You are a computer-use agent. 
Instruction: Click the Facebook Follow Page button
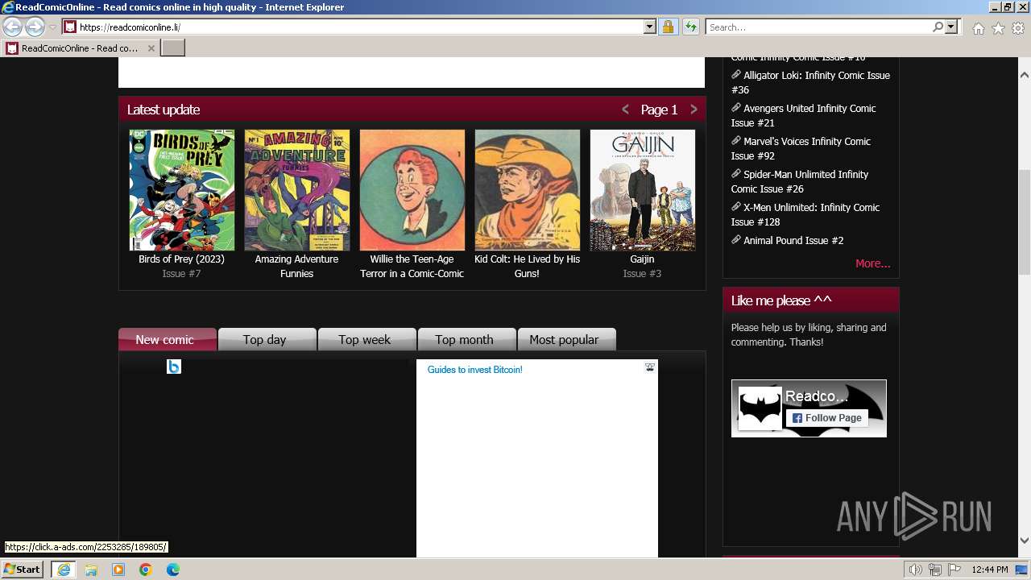tap(826, 418)
